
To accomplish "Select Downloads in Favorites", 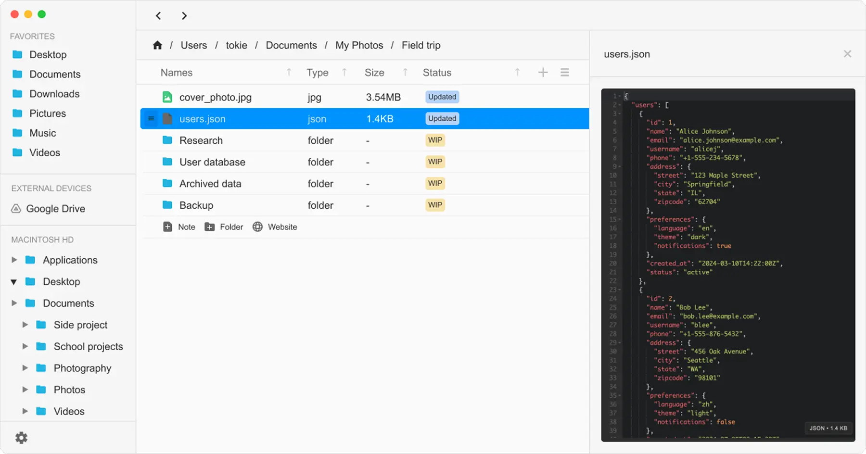I will 54,94.
